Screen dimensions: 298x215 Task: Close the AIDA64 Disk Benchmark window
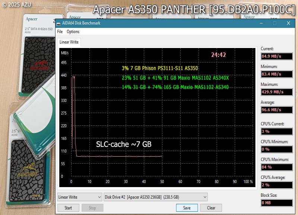pyautogui.click(x=288, y=23)
